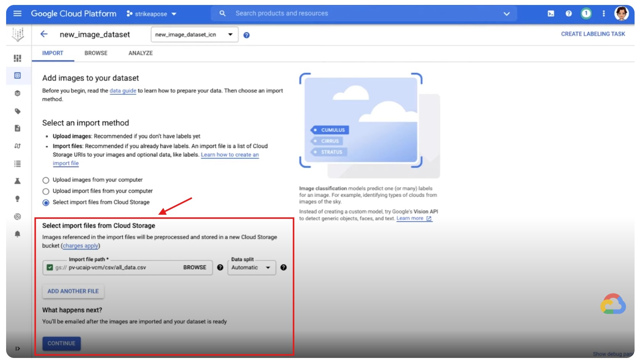638x361 pixels.
Task: Open Cloud Shell terminal icon
Action: pyautogui.click(x=551, y=14)
